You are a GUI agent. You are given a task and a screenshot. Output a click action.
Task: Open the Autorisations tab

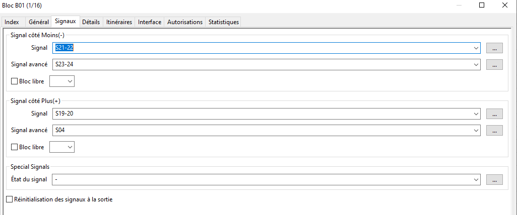pyautogui.click(x=184, y=22)
